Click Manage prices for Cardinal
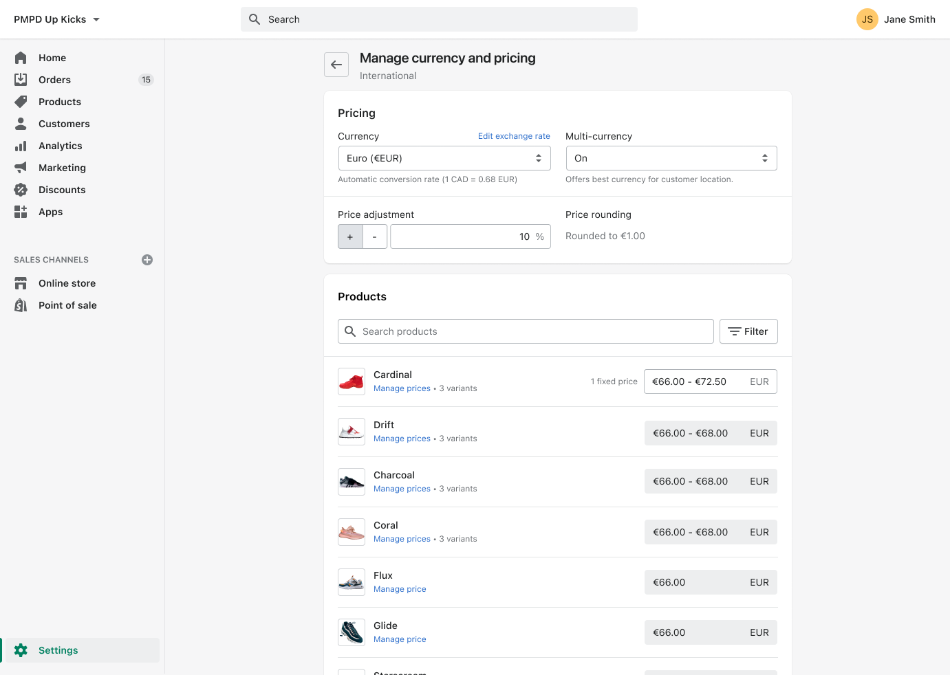950x675 pixels. click(x=402, y=388)
